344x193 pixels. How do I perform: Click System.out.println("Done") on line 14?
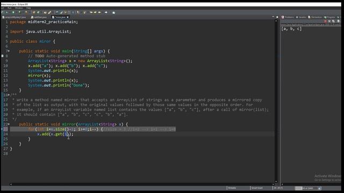point(59,85)
